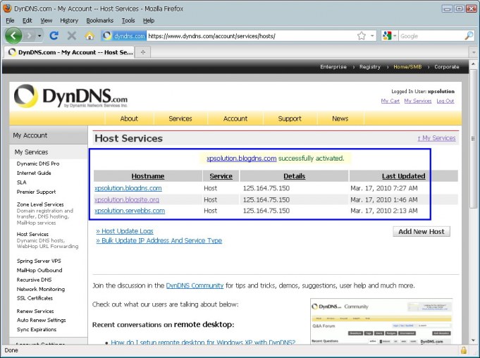Viewport: 480px width, 358px height.
Task: Click the Forward arrow button
Action: click(29, 36)
